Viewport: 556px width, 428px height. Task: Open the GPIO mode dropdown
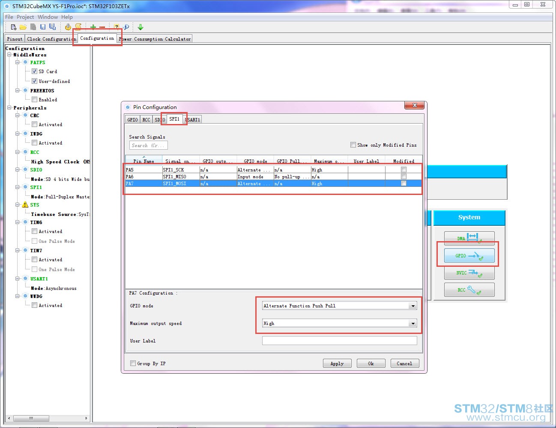coord(413,306)
